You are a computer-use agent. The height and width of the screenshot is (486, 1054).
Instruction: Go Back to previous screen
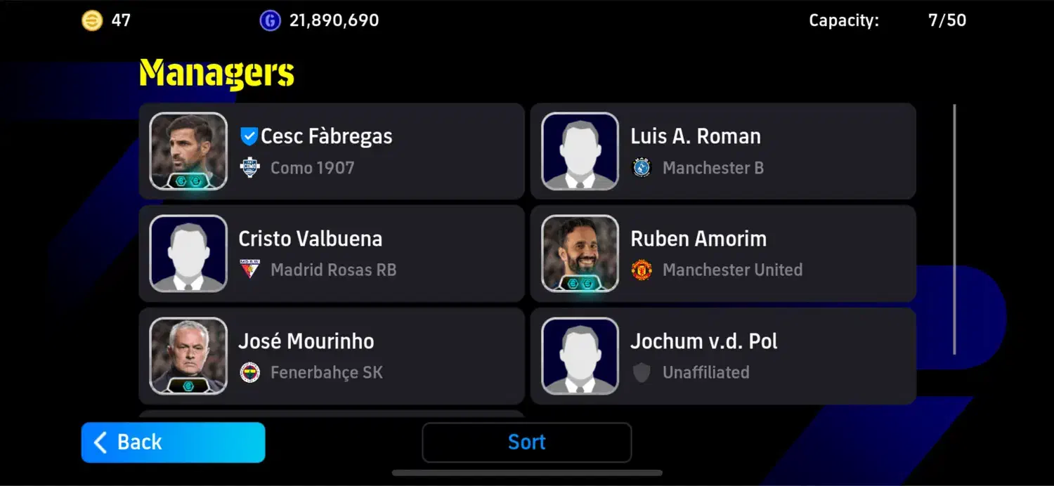[173, 442]
